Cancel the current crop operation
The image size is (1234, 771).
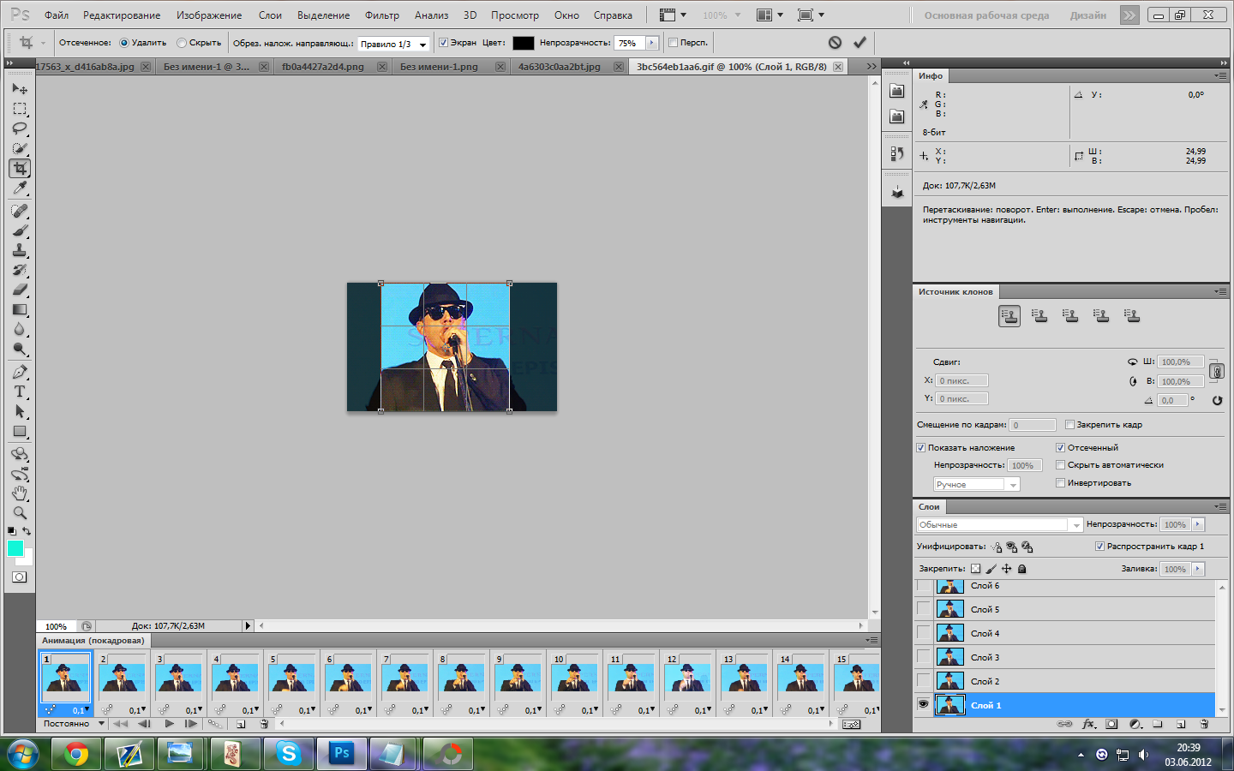pyautogui.click(x=835, y=42)
